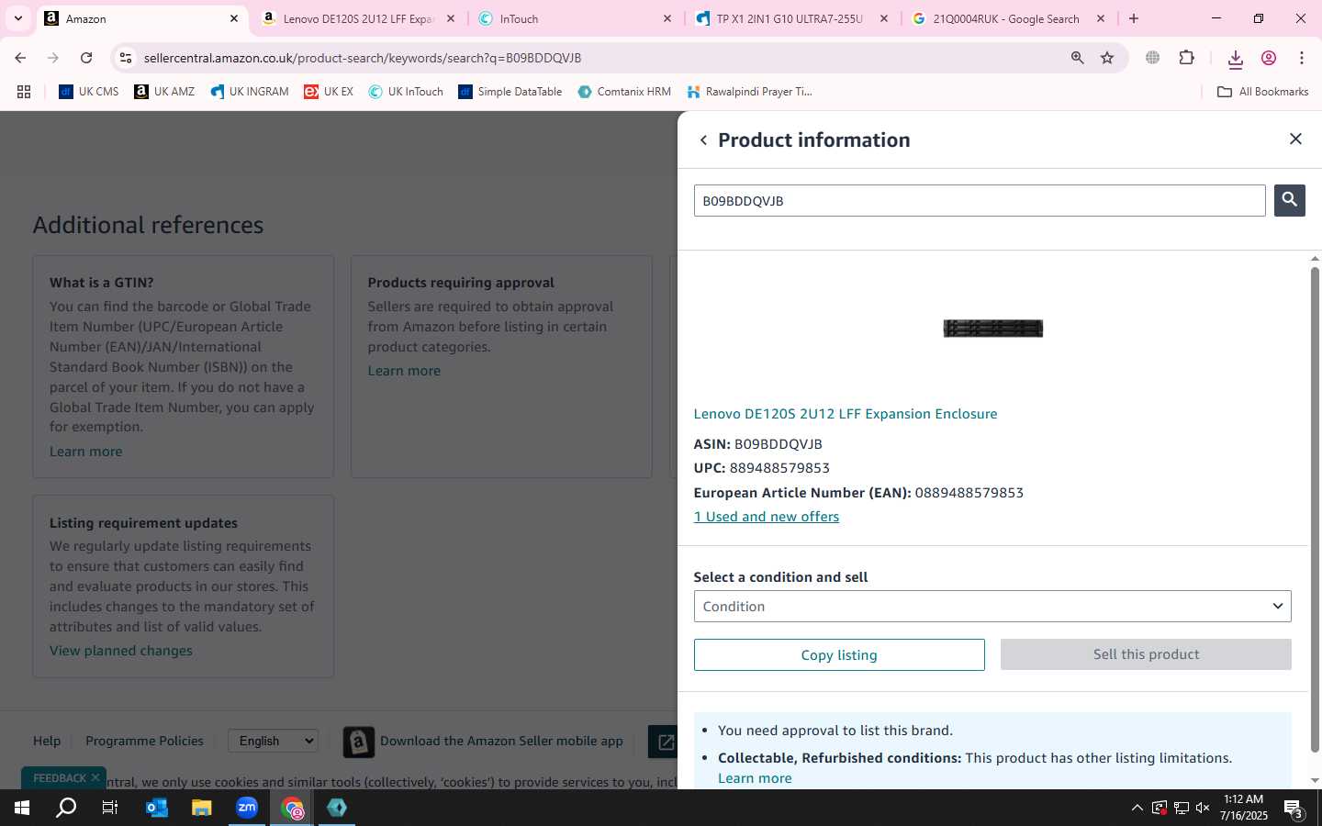Close the InTouch browser tab
The width and height of the screenshot is (1322, 826).
click(667, 18)
